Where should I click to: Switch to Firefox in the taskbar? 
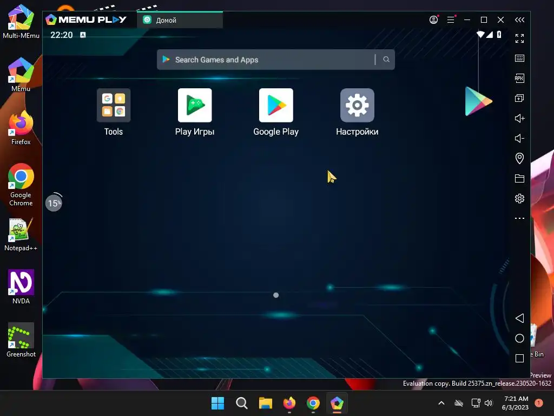coord(289,403)
